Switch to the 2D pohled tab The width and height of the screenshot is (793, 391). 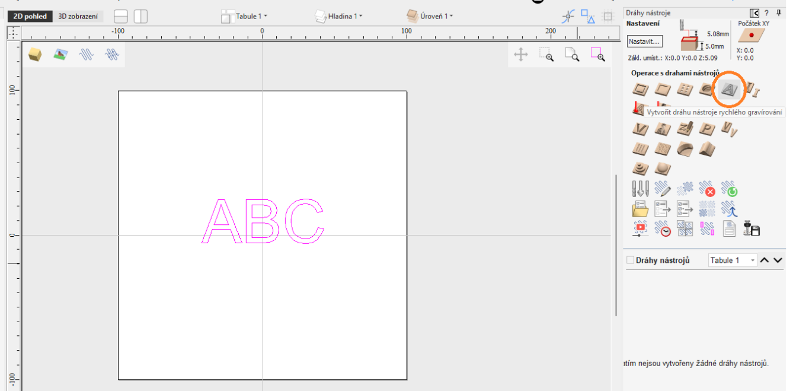pyautogui.click(x=30, y=17)
